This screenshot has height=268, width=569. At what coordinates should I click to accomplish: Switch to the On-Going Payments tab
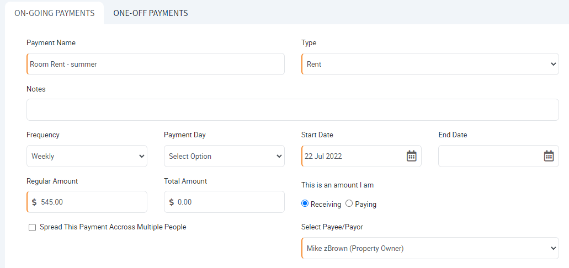(55, 13)
